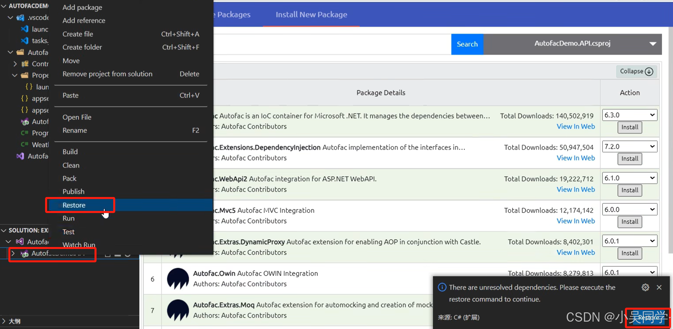Click the Package Details column header

pos(381,93)
